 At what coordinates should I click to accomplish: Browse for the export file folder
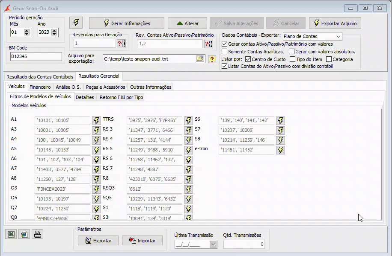tap(200, 59)
